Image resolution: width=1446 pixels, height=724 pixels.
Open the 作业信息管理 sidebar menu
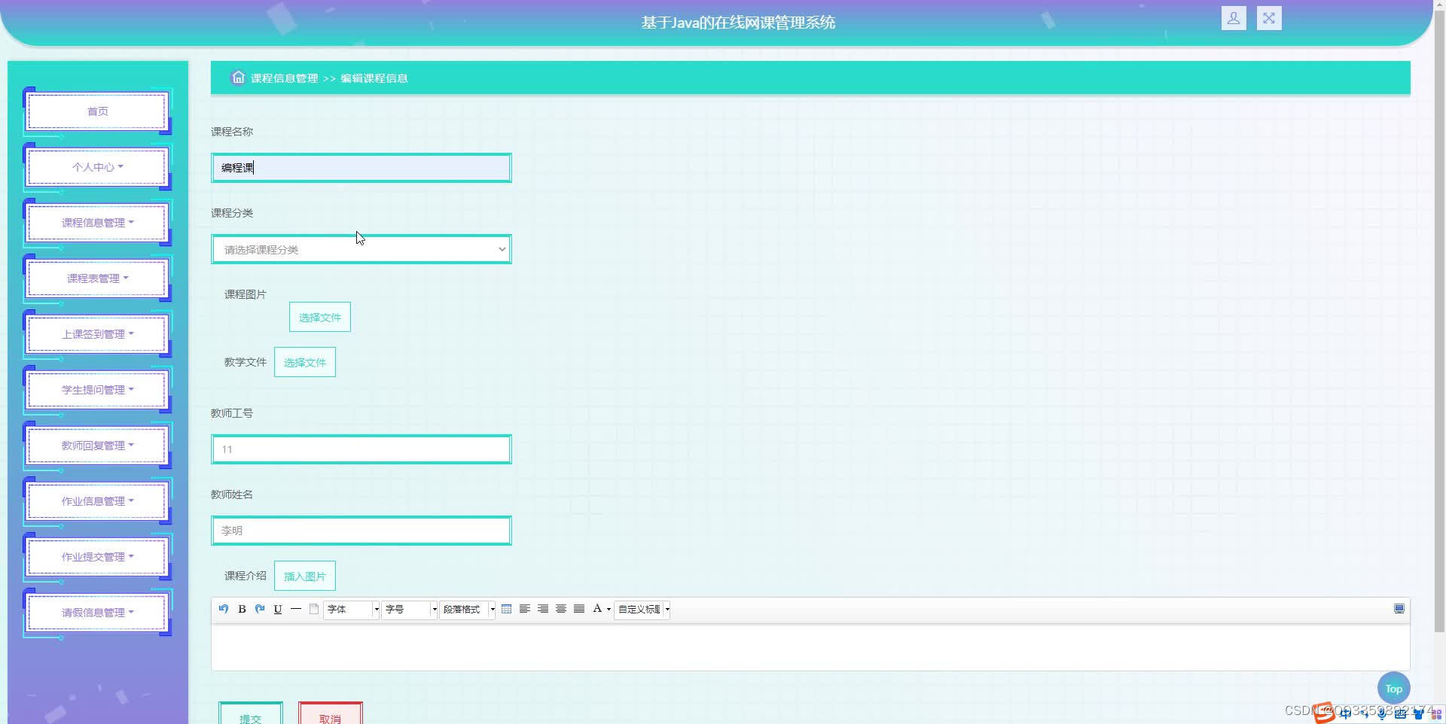click(97, 501)
